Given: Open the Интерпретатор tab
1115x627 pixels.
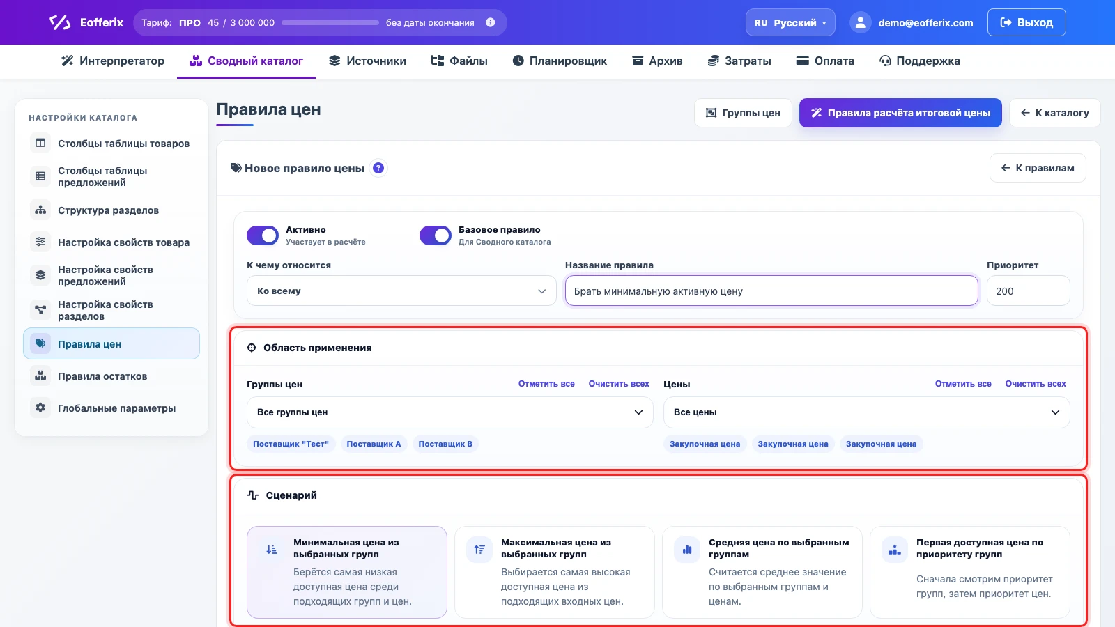Looking at the screenshot, I should [x=113, y=61].
